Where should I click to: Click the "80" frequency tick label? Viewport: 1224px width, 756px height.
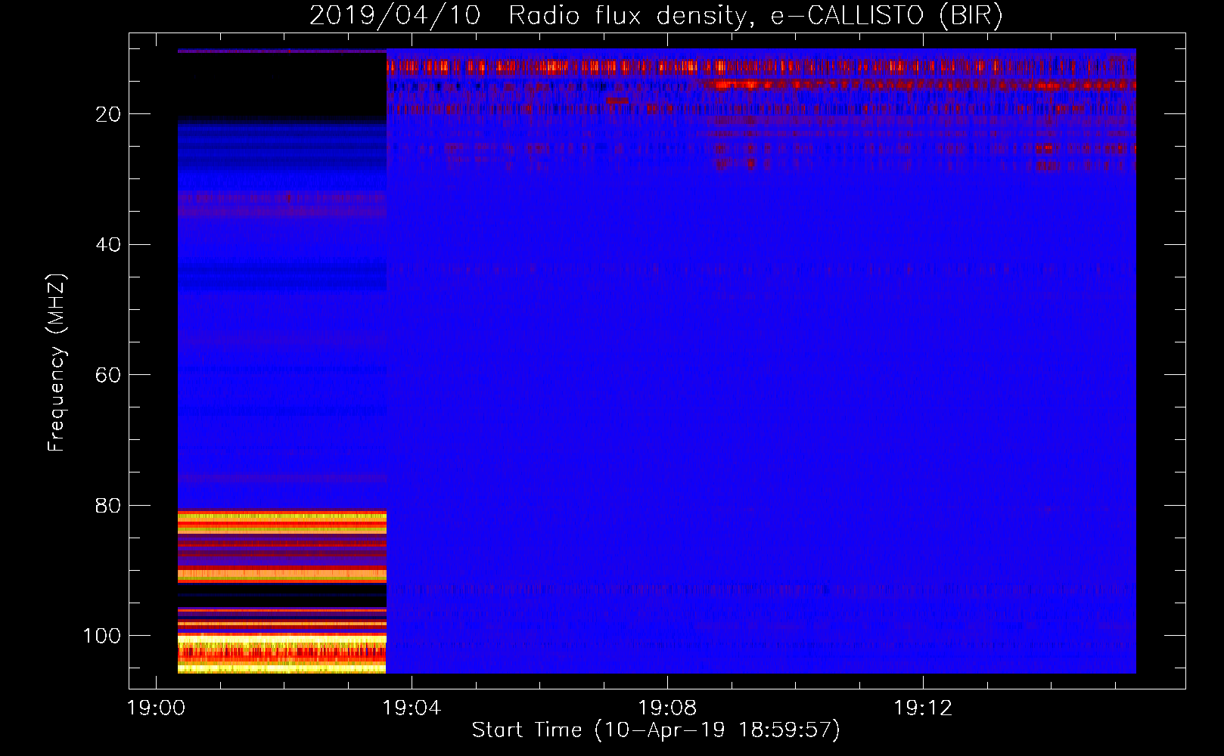coord(108,505)
